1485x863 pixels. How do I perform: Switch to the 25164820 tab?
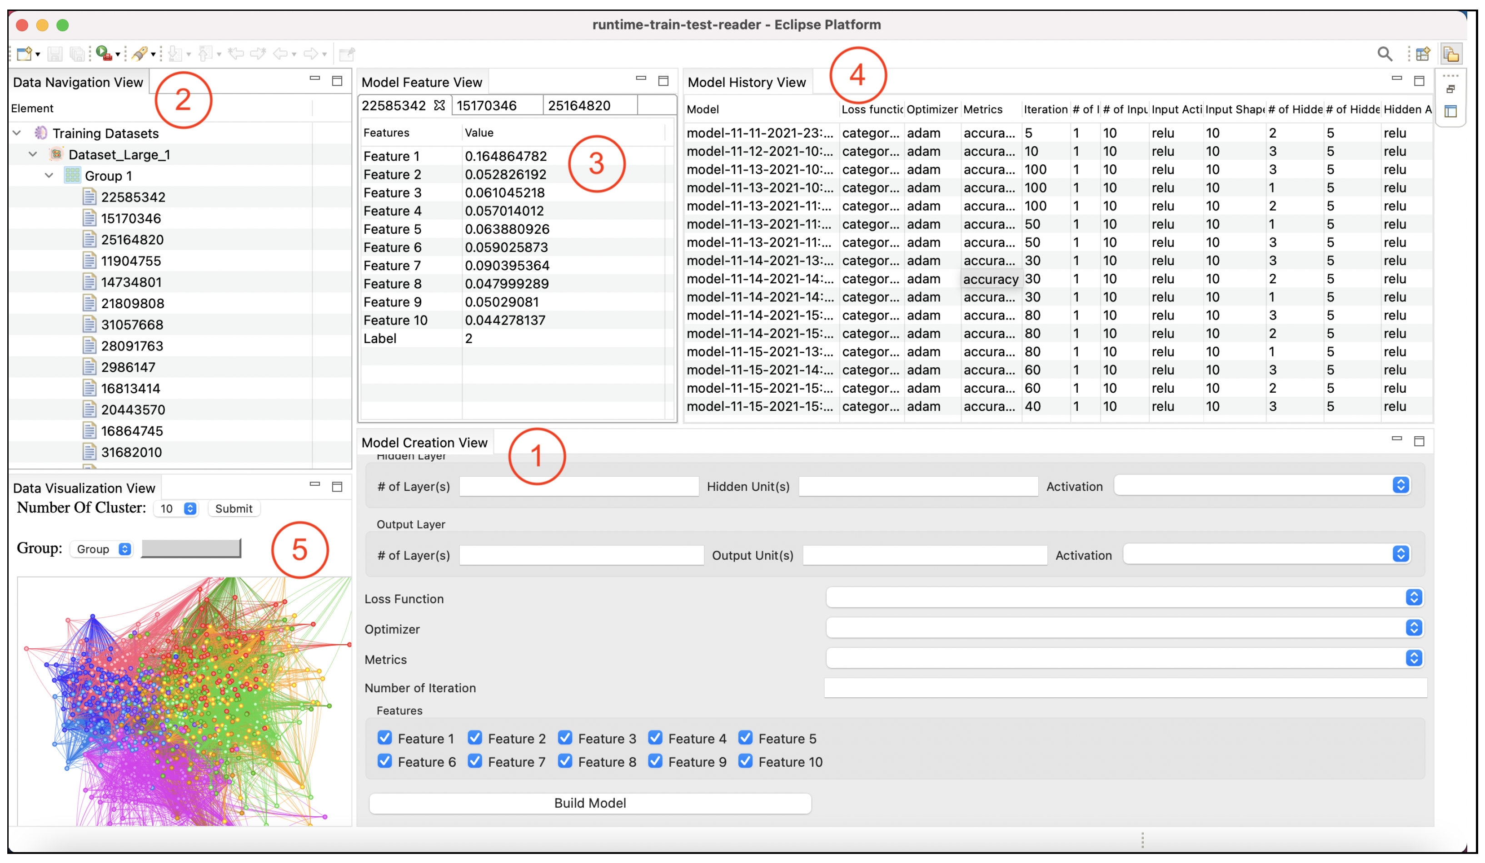(578, 105)
